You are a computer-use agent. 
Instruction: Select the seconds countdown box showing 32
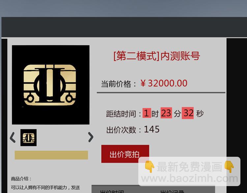tap(188, 113)
